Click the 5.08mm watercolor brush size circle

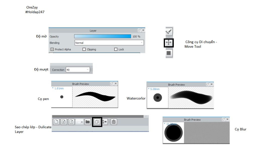pyautogui.click(x=158, y=98)
